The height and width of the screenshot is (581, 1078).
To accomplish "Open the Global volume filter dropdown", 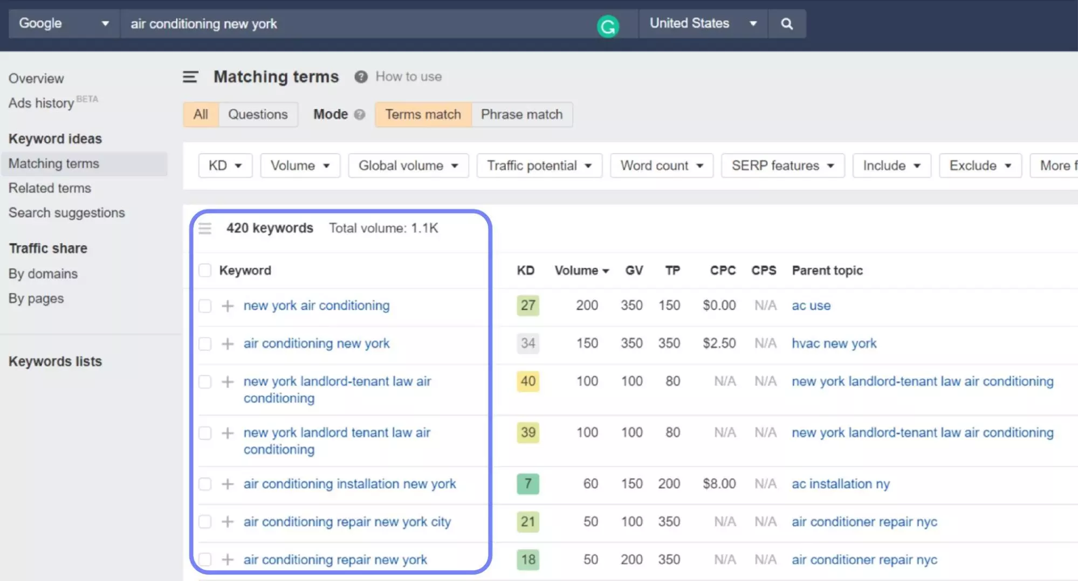I will [x=408, y=165].
